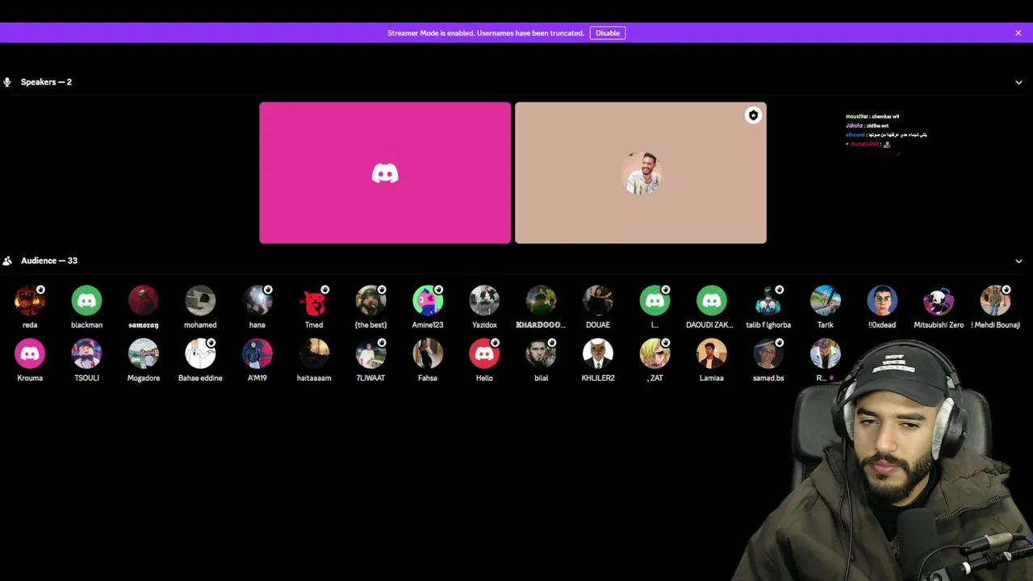Open !!0xdead's audience avatar
Viewport: 1033px width, 581px height.
882,301
